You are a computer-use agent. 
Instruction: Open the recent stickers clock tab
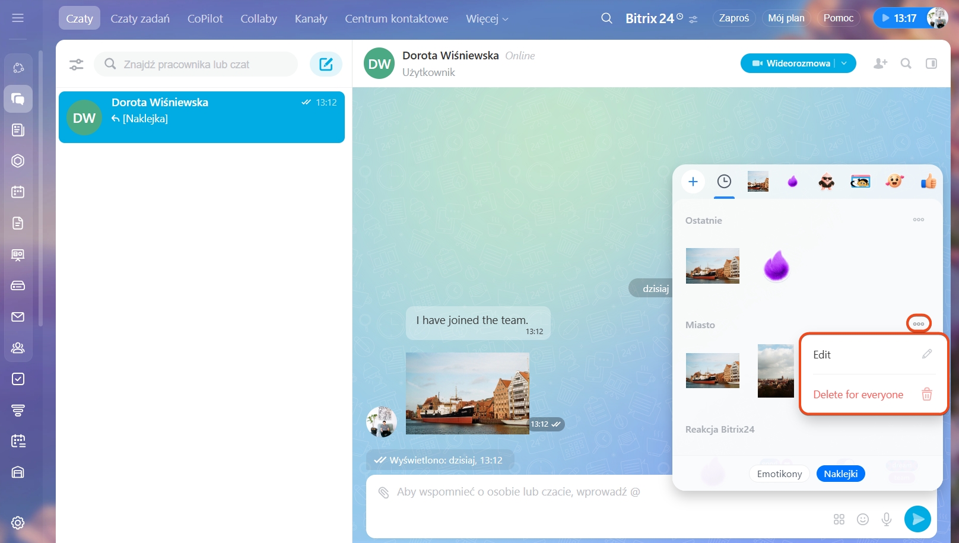pos(724,182)
